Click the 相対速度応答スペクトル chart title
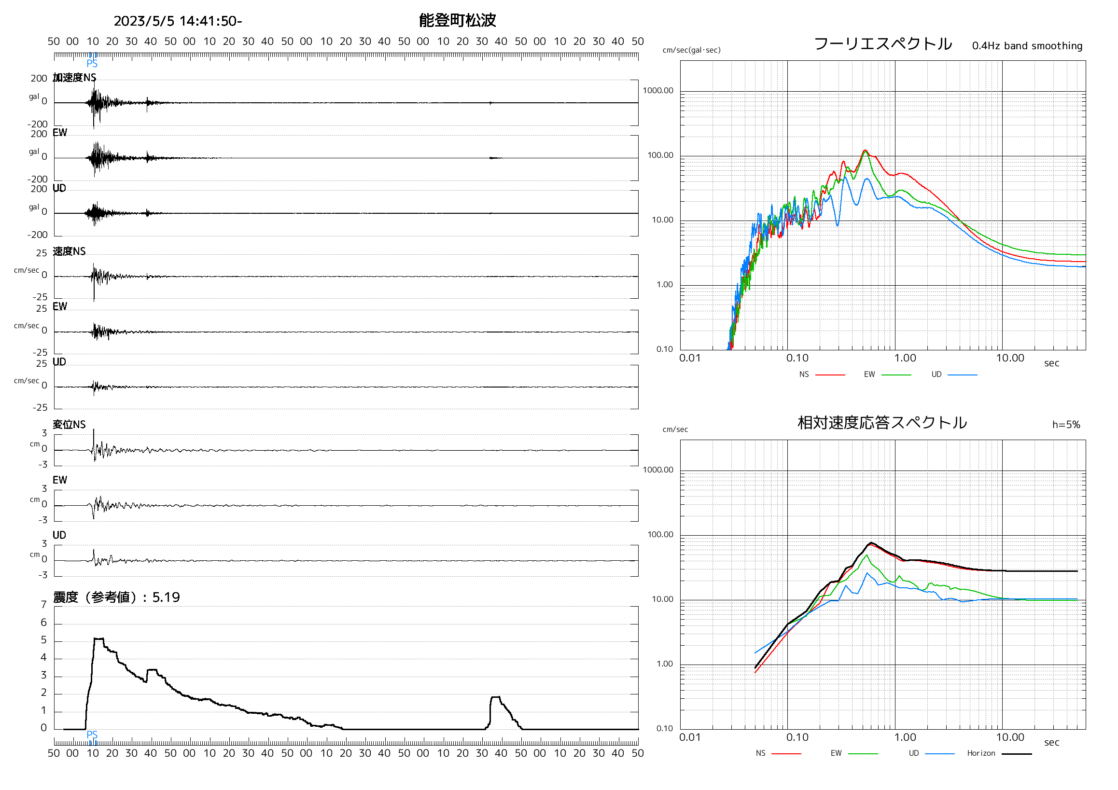This screenshot has width=1118, height=790. pos(882,422)
